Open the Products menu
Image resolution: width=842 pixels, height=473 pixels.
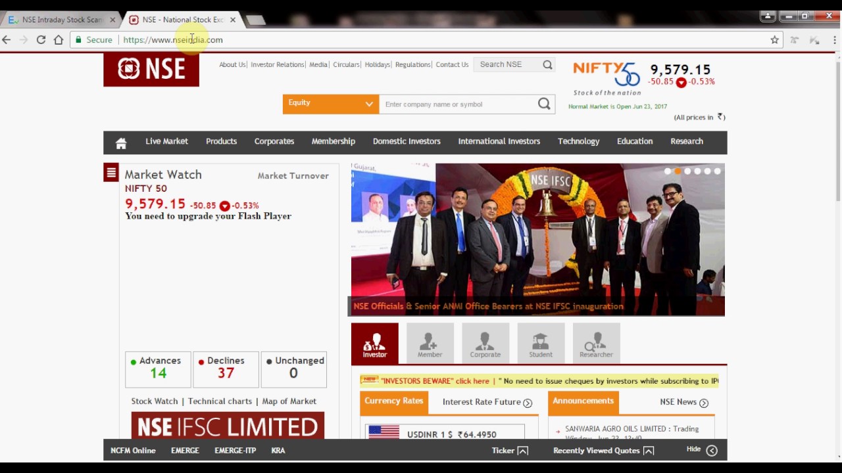221,141
